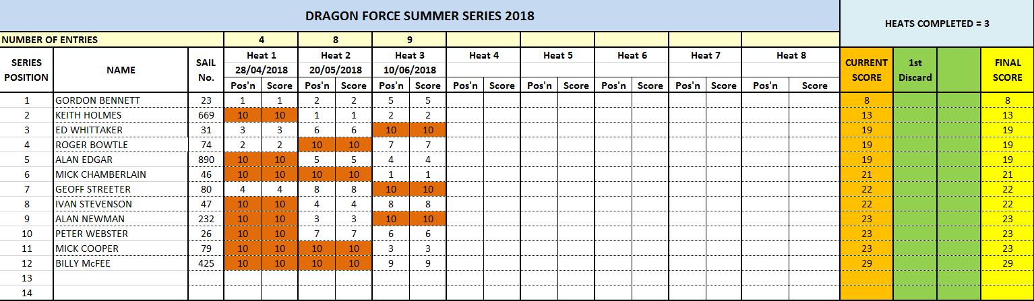Select the Final Score header cell
Screen dimensions: 1034x301
click(1008, 70)
